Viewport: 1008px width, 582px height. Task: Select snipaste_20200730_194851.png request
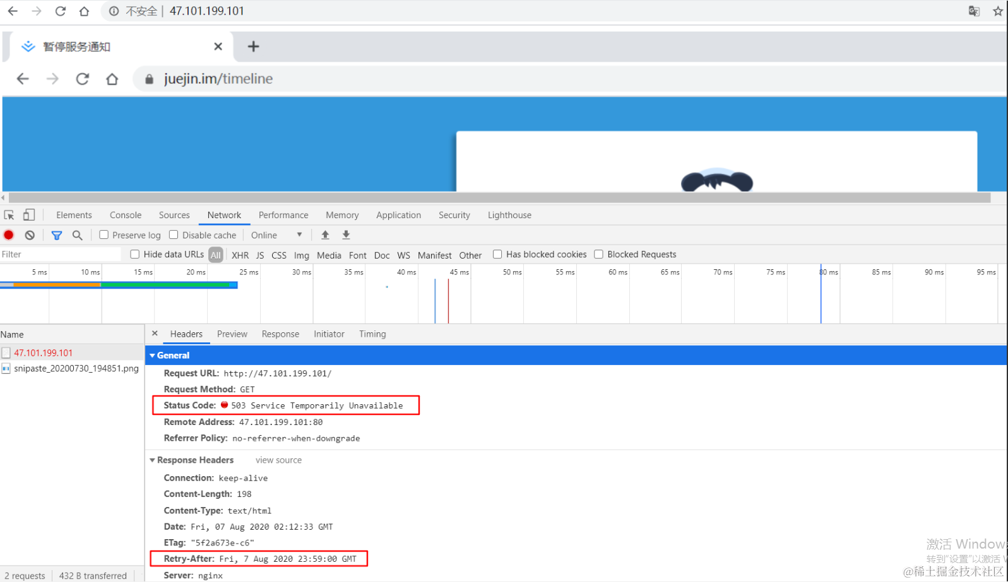click(72, 368)
